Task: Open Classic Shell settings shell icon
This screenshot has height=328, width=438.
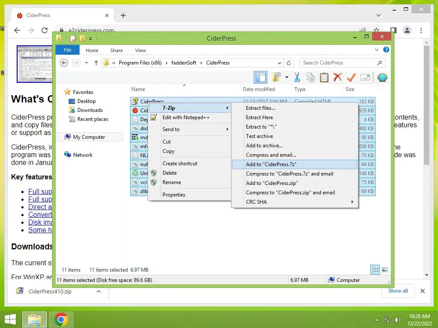Action: (382, 77)
